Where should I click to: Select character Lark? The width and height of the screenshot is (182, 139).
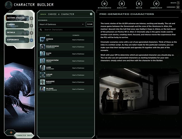pyautogui.click(x=66, y=68)
